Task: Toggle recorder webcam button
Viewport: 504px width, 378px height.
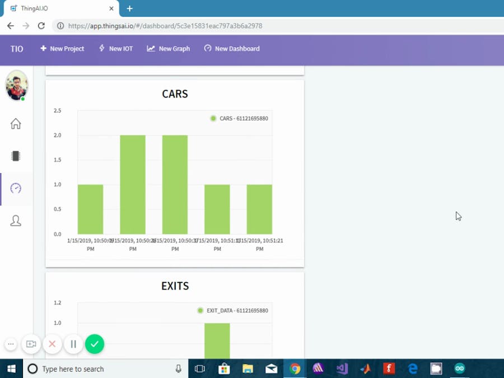Action: click(x=31, y=344)
